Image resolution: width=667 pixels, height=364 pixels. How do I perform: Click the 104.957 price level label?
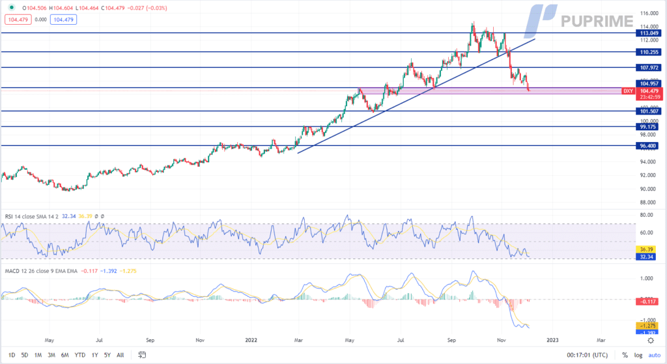click(x=649, y=83)
